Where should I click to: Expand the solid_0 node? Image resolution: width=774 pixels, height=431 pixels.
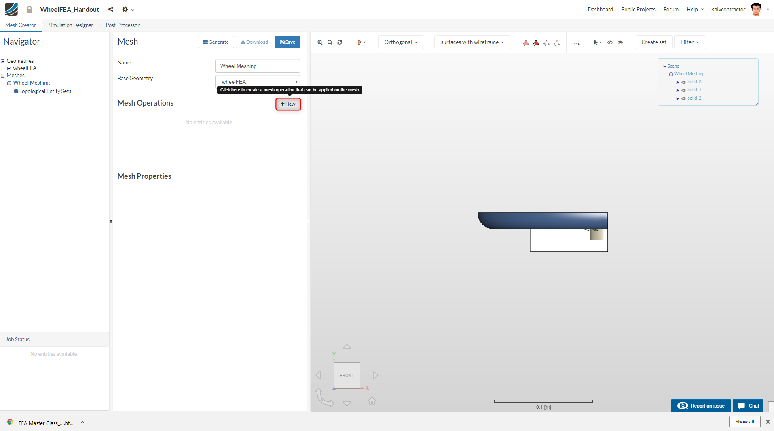677,82
